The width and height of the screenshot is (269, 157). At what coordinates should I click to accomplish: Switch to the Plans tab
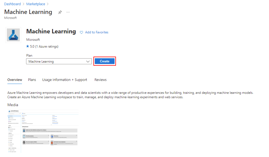(32, 80)
